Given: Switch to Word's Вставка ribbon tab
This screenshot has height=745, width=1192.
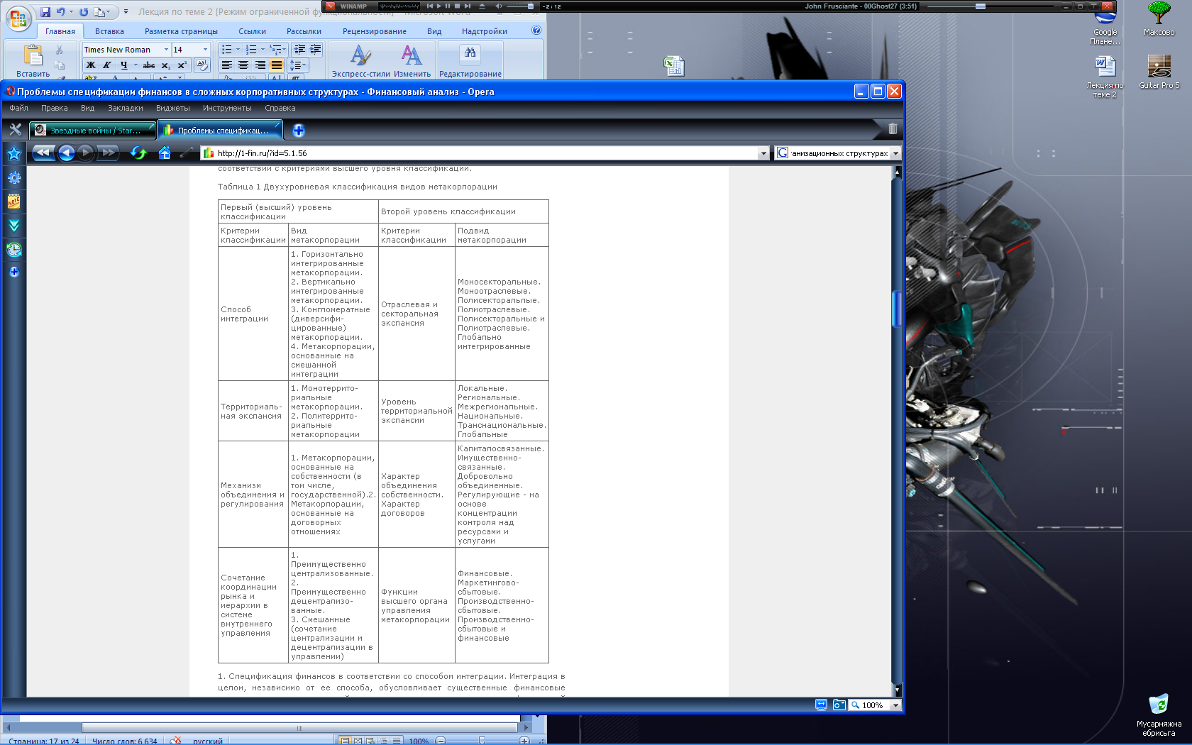Looking at the screenshot, I should pos(109,31).
